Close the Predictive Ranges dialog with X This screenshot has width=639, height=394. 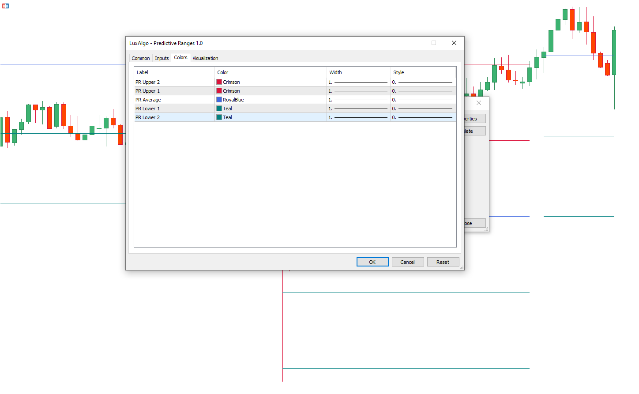[x=454, y=43]
